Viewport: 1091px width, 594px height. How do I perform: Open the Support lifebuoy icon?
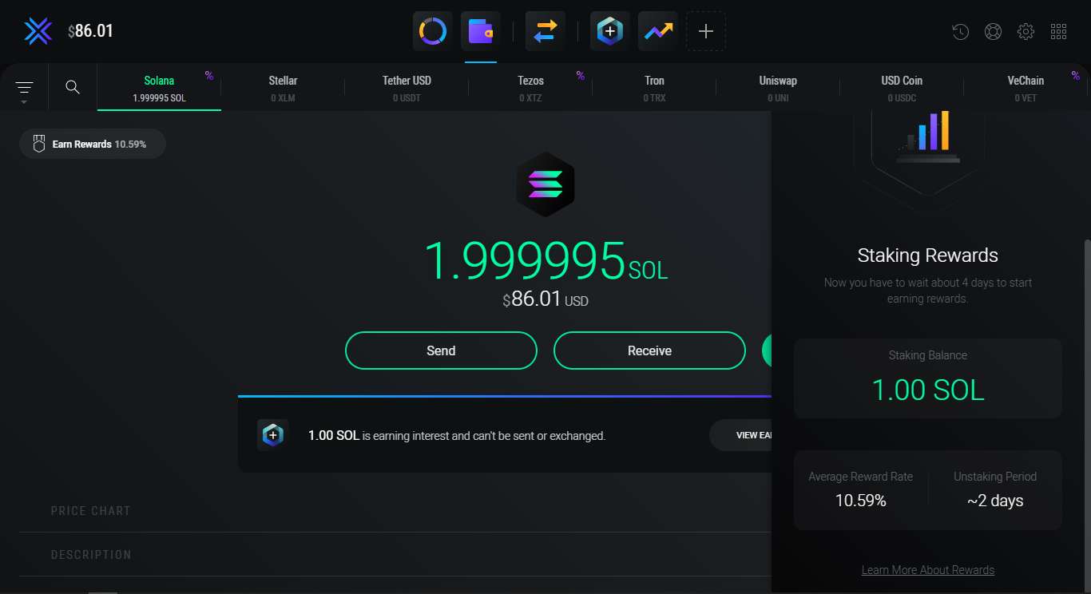[993, 32]
